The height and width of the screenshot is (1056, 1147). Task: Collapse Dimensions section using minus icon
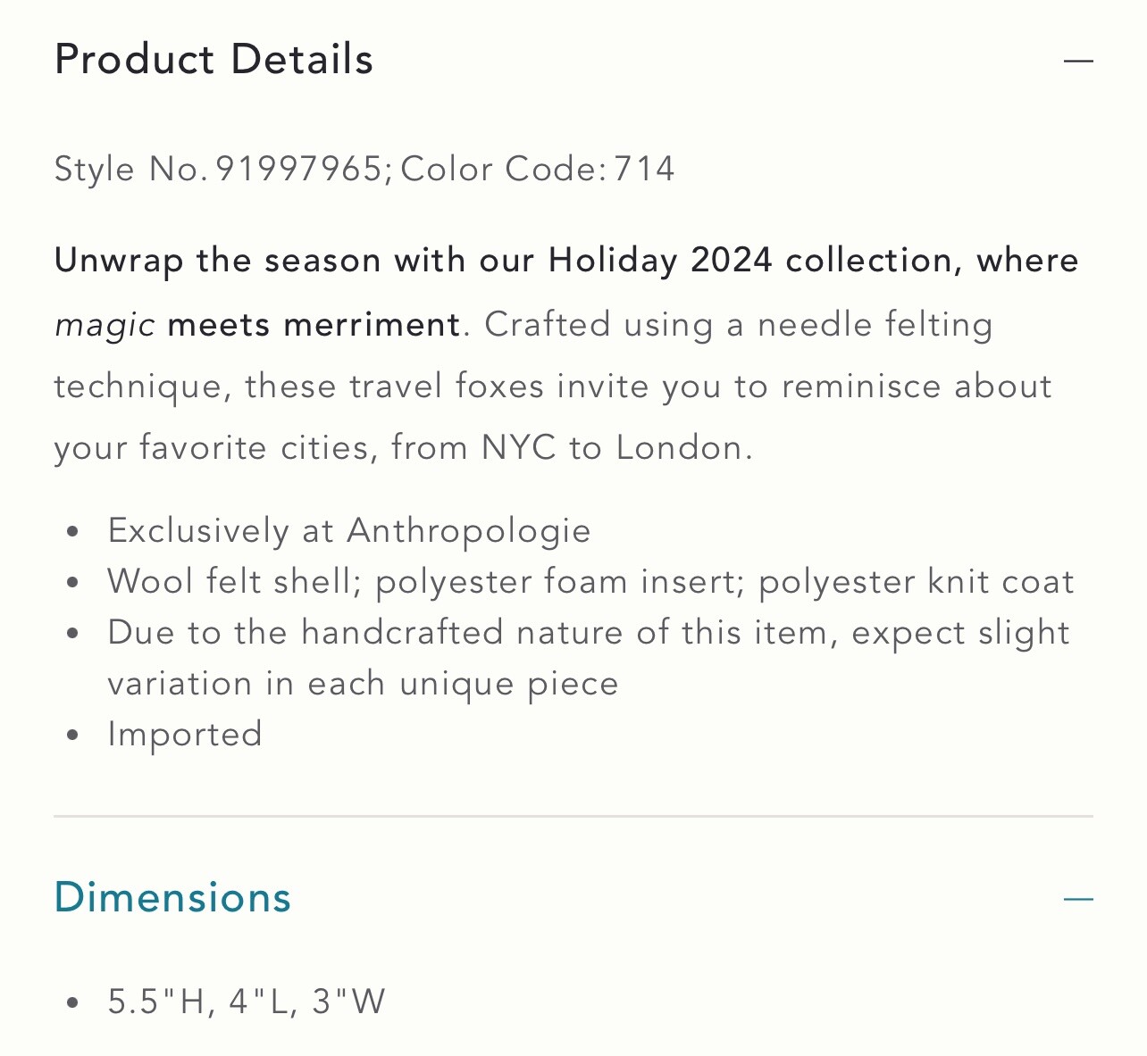(1078, 899)
